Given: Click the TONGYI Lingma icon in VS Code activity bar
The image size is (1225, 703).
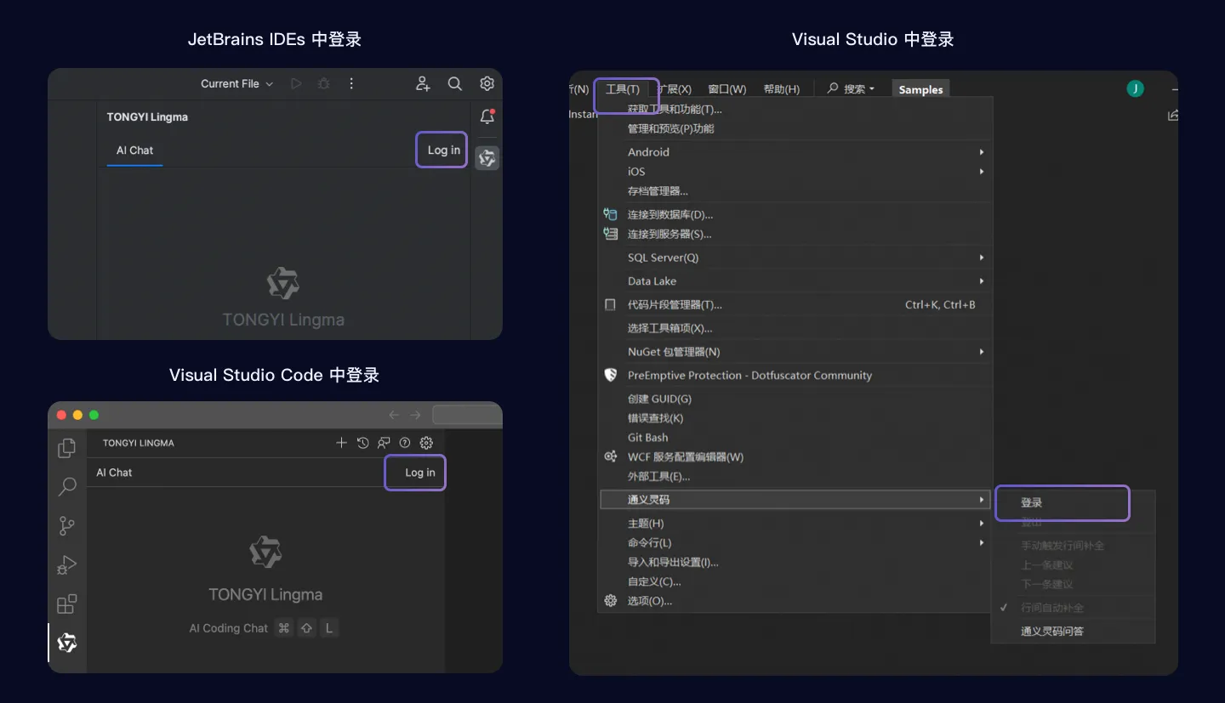Looking at the screenshot, I should [x=66, y=643].
